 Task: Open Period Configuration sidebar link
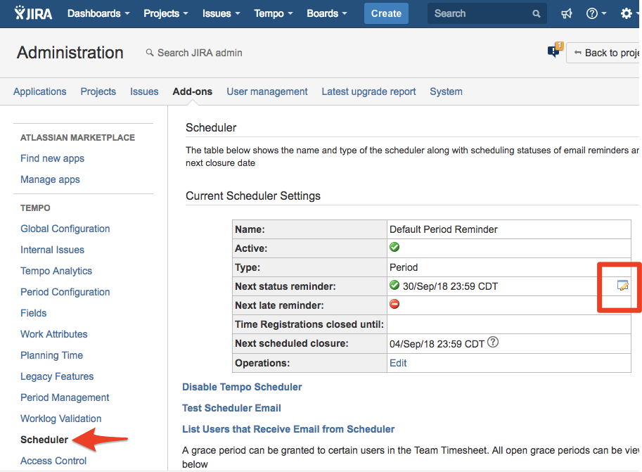(x=65, y=292)
